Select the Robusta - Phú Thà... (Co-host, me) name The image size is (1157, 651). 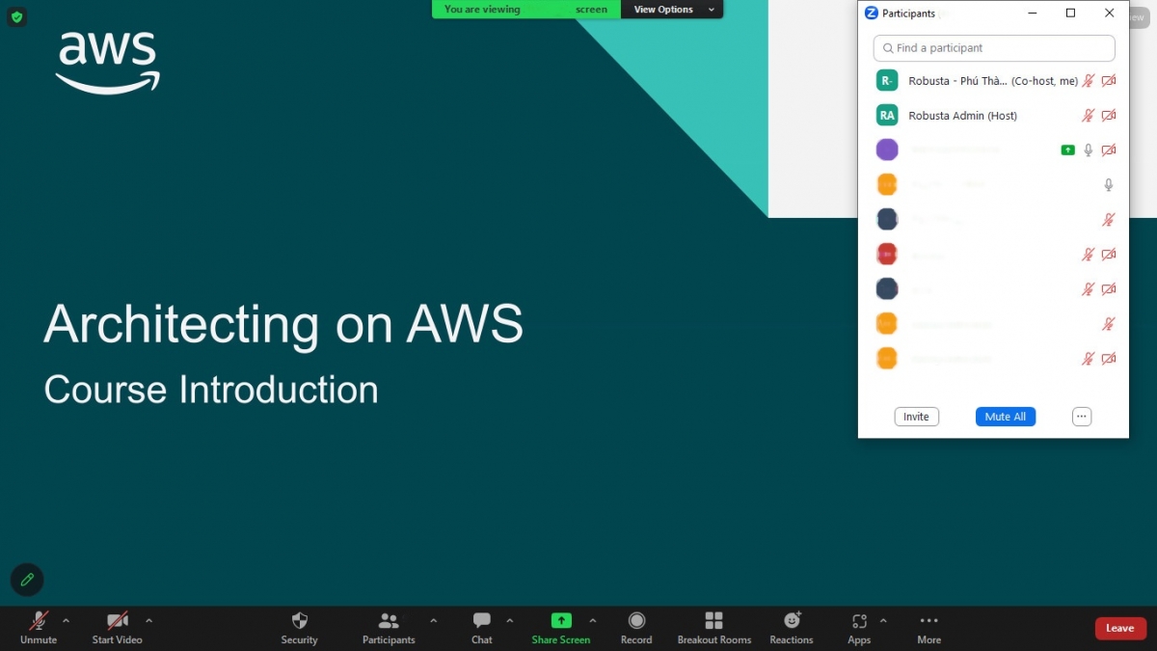993,81
